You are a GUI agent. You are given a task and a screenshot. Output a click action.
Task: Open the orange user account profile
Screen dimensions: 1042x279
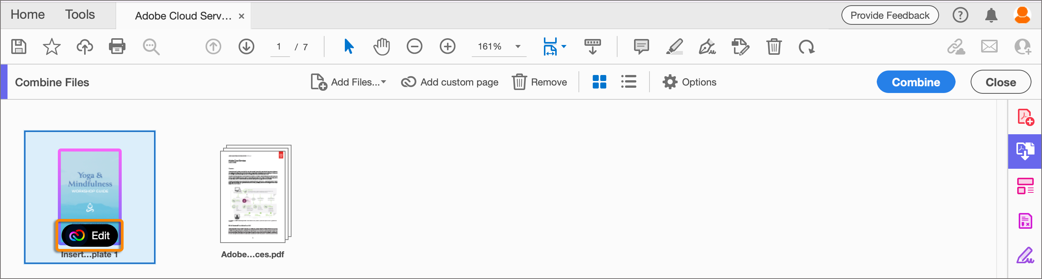[1022, 15]
